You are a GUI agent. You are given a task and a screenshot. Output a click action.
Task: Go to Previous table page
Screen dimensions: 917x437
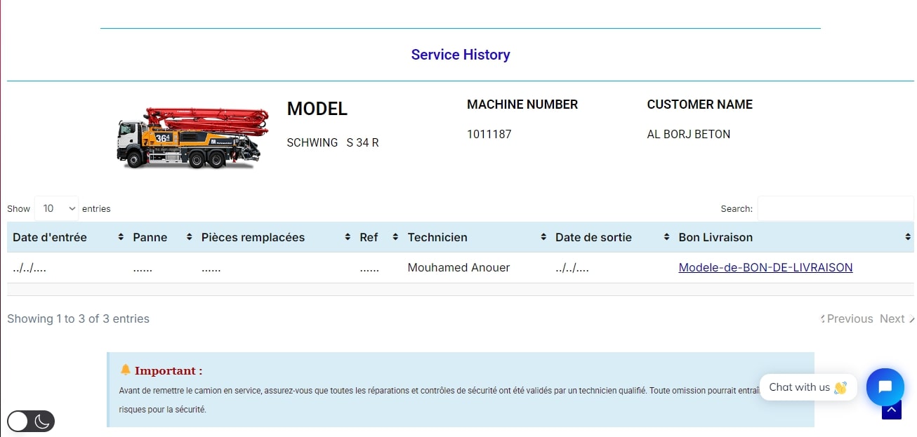(848, 318)
